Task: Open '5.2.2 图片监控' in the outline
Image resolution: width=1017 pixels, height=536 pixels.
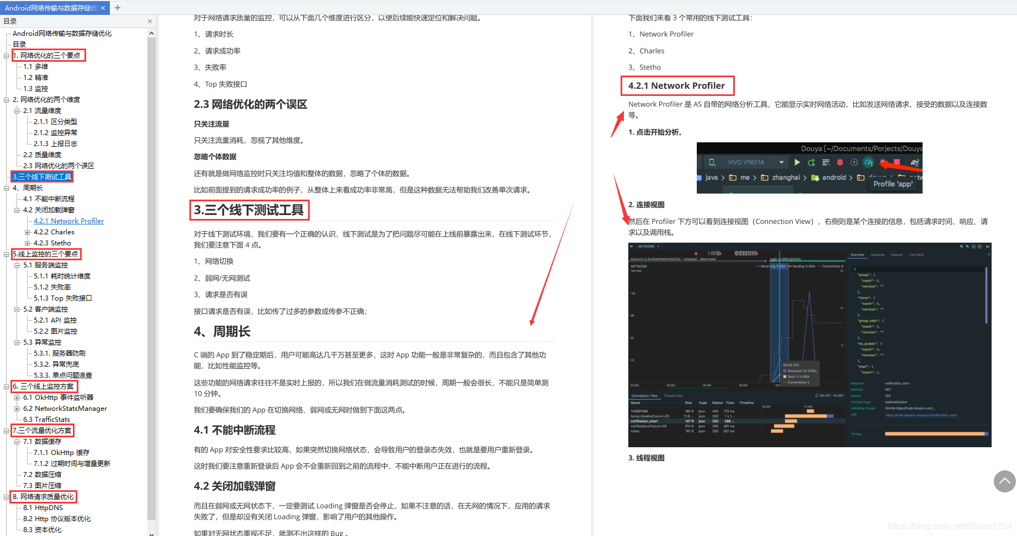Action: [55, 331]
